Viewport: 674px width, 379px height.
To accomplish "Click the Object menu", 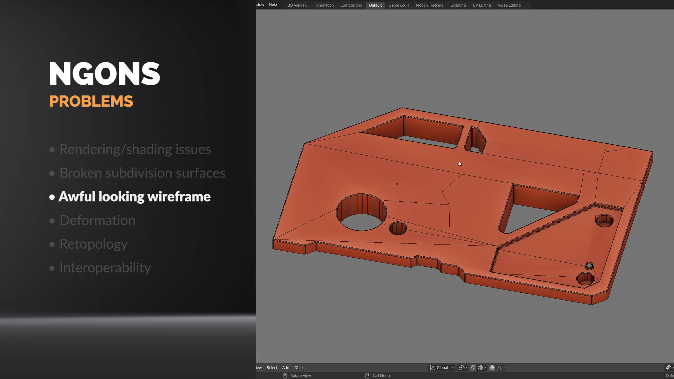I will pyautogui.click(x=300, y=367).
